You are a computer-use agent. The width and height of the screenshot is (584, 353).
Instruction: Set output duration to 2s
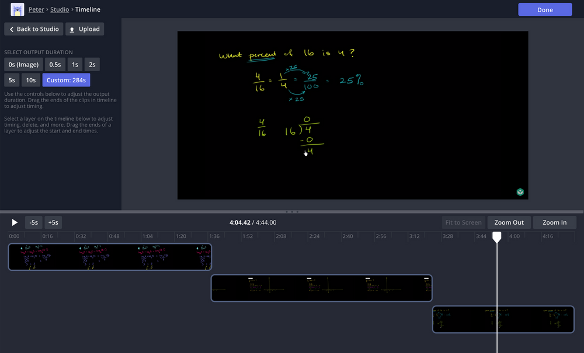pos(92,65)
